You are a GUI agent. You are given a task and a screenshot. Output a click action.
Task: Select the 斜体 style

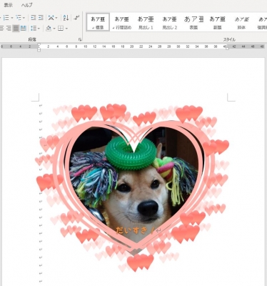[241, 22]
